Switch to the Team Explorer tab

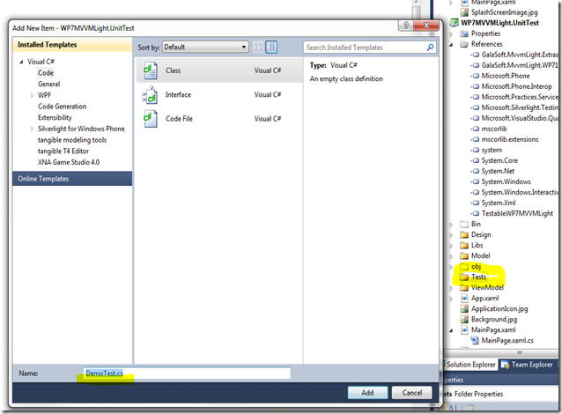[x=527, y=365]
